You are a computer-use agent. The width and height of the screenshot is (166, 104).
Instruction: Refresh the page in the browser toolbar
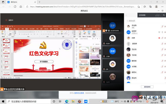click(x=15, y=7)
